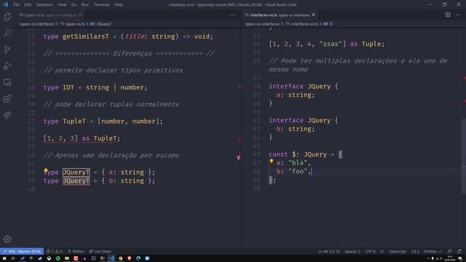Open the Search view in activity bar
The image size is (466, 262).
coord(7,33)
